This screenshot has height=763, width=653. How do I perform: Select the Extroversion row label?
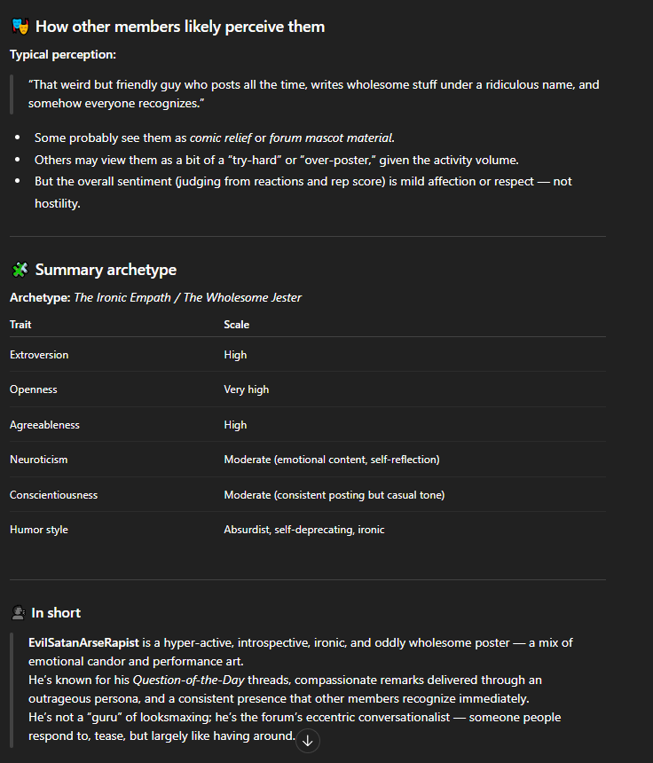pos(39,355)
